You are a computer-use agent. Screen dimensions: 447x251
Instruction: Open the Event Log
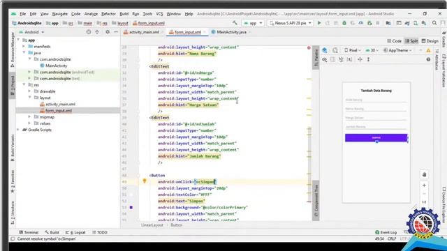pos(386,232)
